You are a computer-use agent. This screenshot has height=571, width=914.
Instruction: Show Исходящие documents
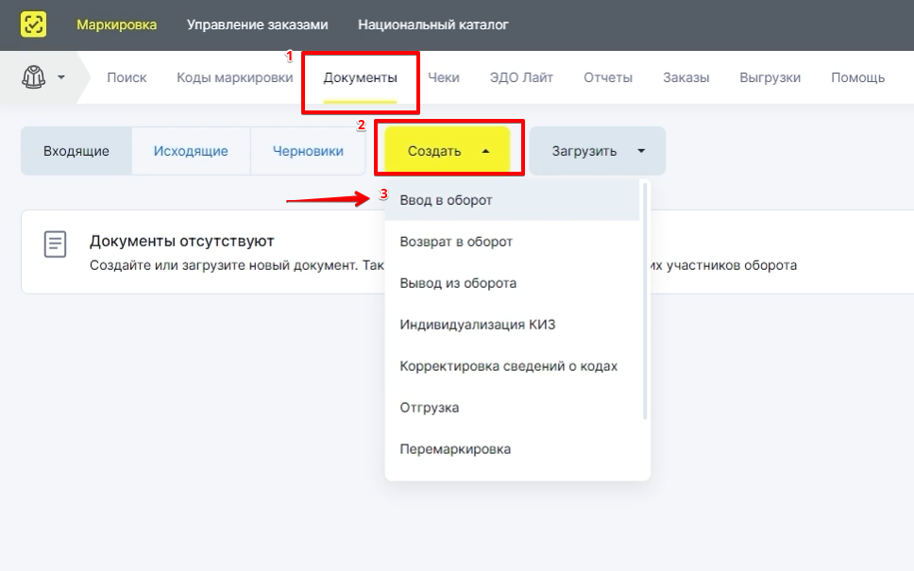tap(191, 151)
